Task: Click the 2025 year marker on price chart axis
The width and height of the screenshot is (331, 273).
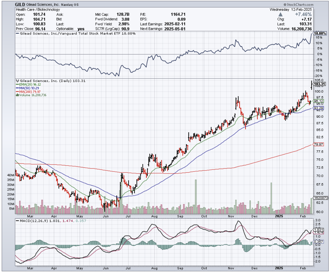Action: [279, 216]
